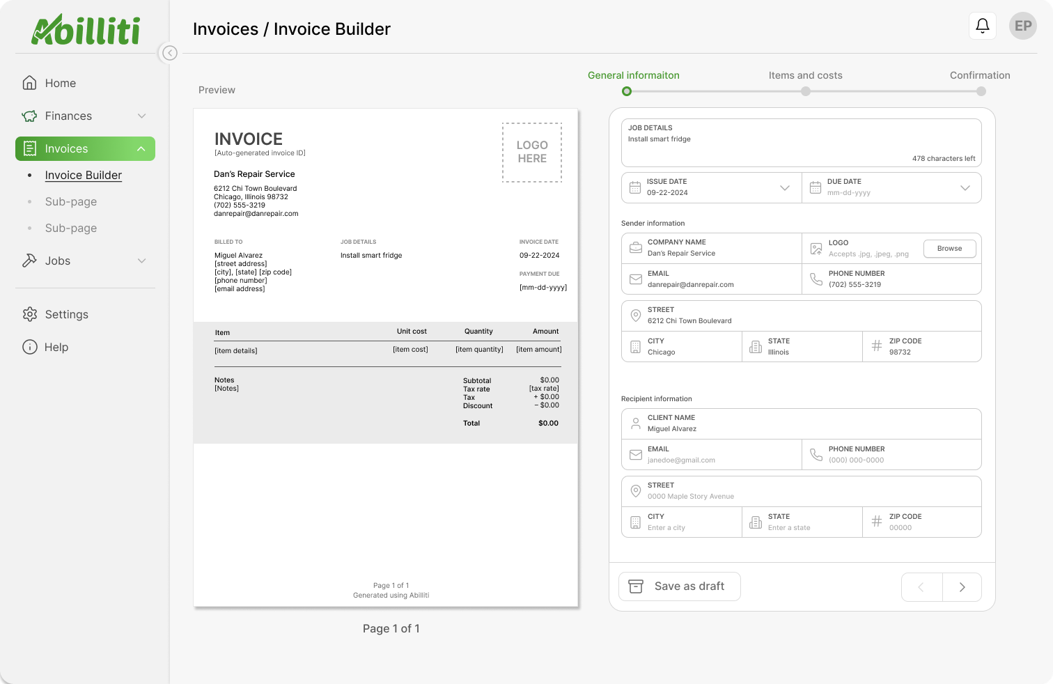This screenshot has height=684, width=1053.
Task: Click the Client Name input field
Action: pyautogui.click(x=801, y=423)
